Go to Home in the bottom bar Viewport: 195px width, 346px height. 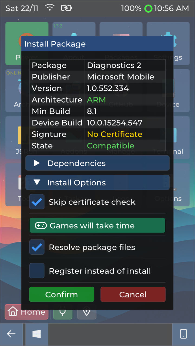tap(27, 312)
